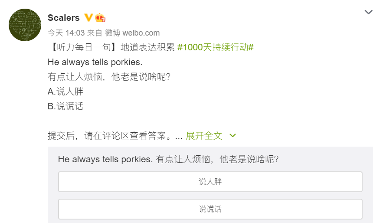373x223 pixels.
Task: Click the poll card question title text
Action: click(168, 159)
